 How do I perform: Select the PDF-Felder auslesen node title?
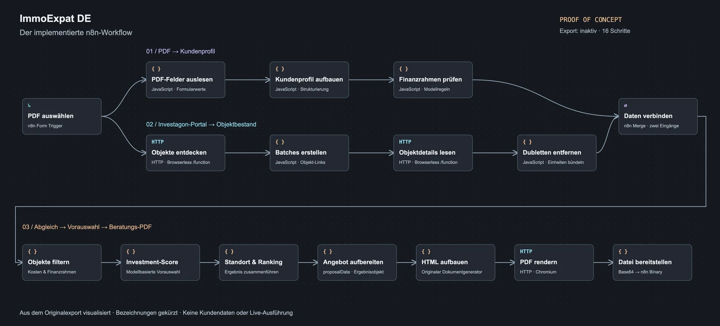(x=182, y=80)
